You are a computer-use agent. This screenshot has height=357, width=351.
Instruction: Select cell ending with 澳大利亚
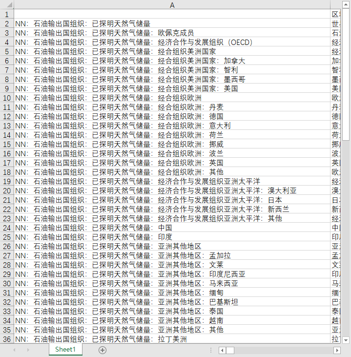(172, 190)
